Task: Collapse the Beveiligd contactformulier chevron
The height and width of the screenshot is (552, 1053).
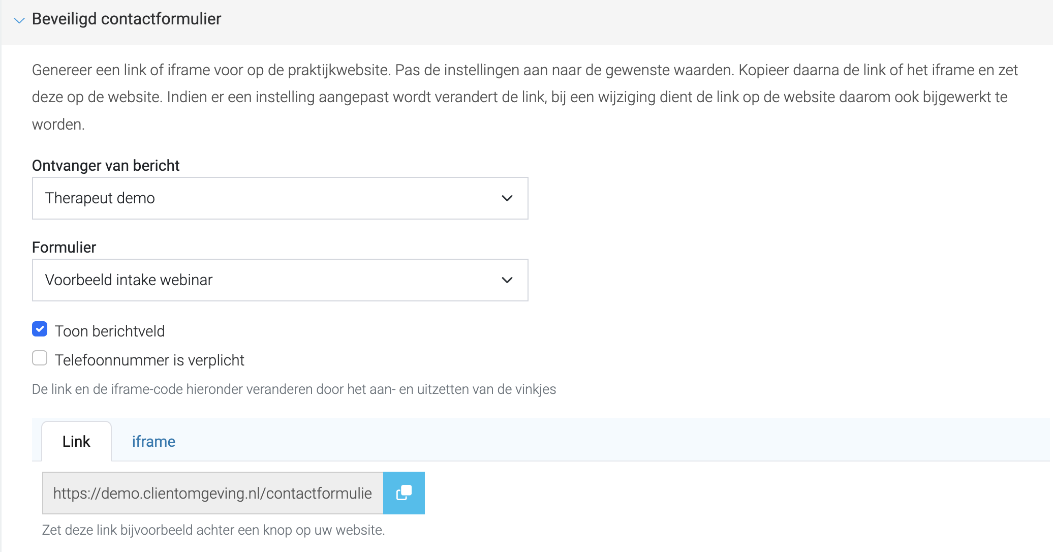Action: click(x=19, y=20)
